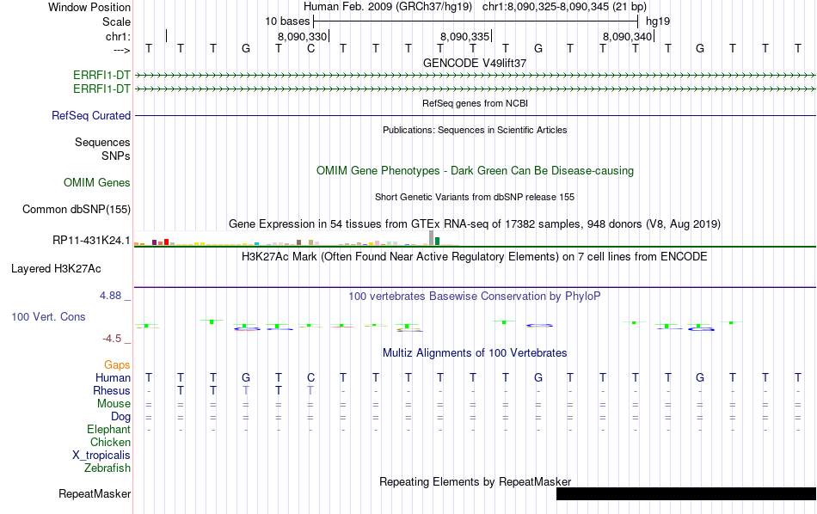Click the GTEx tissue expression bar chart

297,238
